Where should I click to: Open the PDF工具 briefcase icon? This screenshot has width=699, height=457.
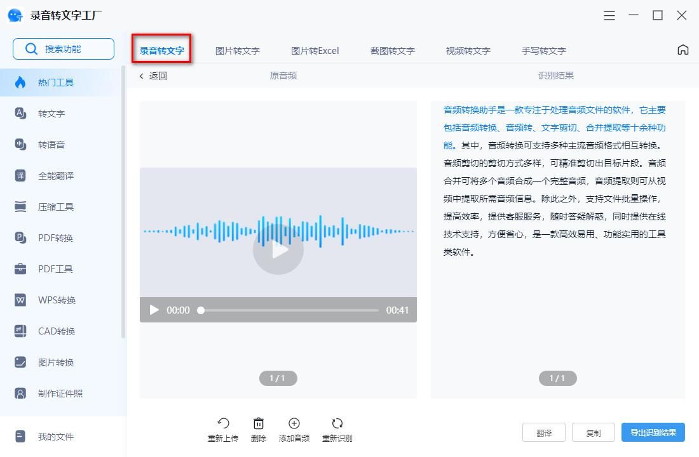pos(20,268)
